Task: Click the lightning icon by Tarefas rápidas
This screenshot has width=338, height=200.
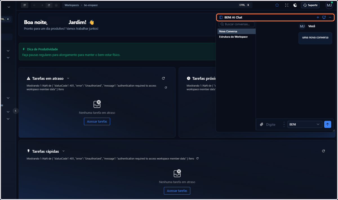Action: [28, 151]
